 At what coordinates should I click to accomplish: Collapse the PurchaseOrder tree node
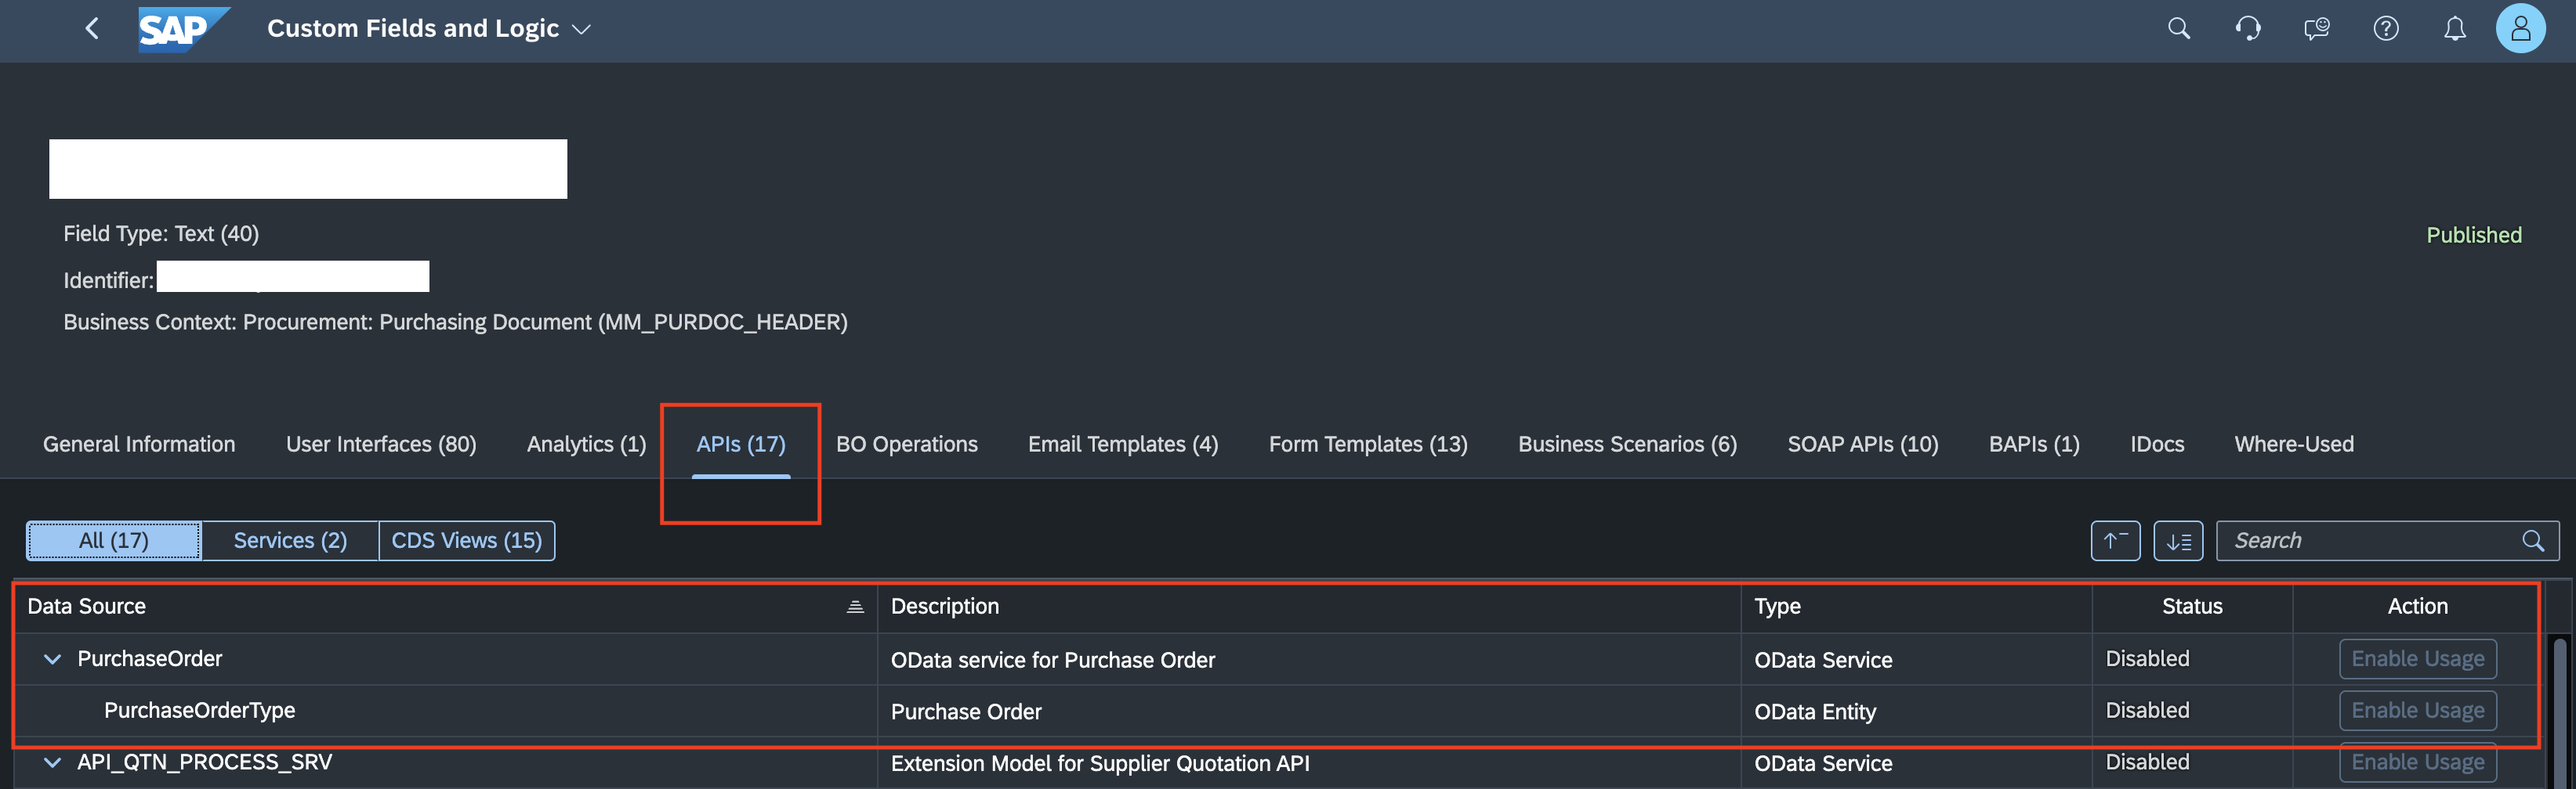(53, 659)
